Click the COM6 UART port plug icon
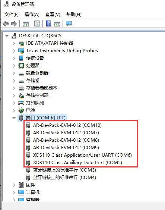 point(28,155)
